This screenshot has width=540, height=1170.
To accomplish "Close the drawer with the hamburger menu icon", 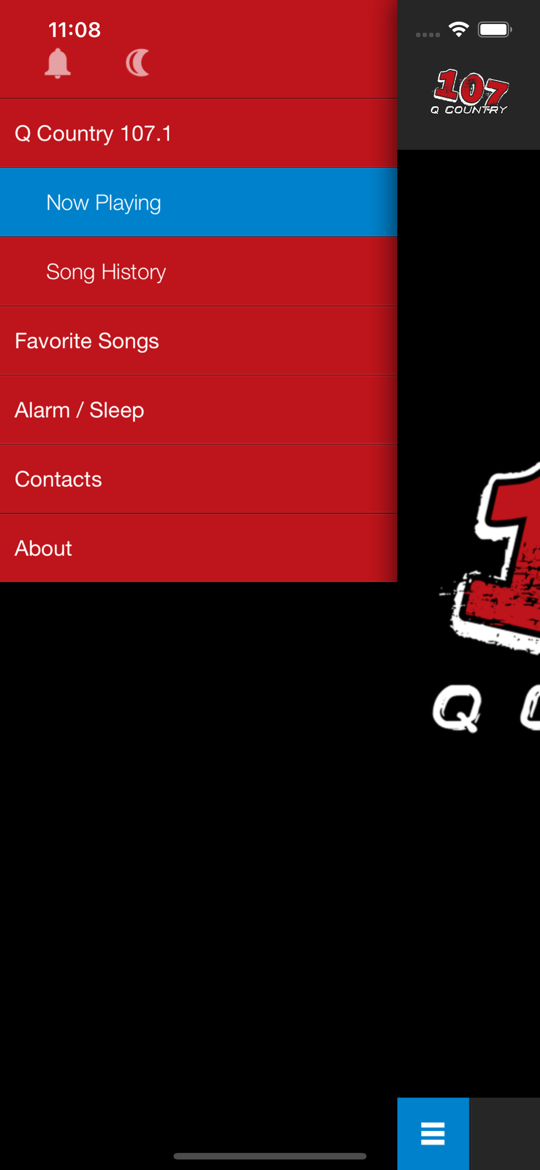I will 433,1133.
